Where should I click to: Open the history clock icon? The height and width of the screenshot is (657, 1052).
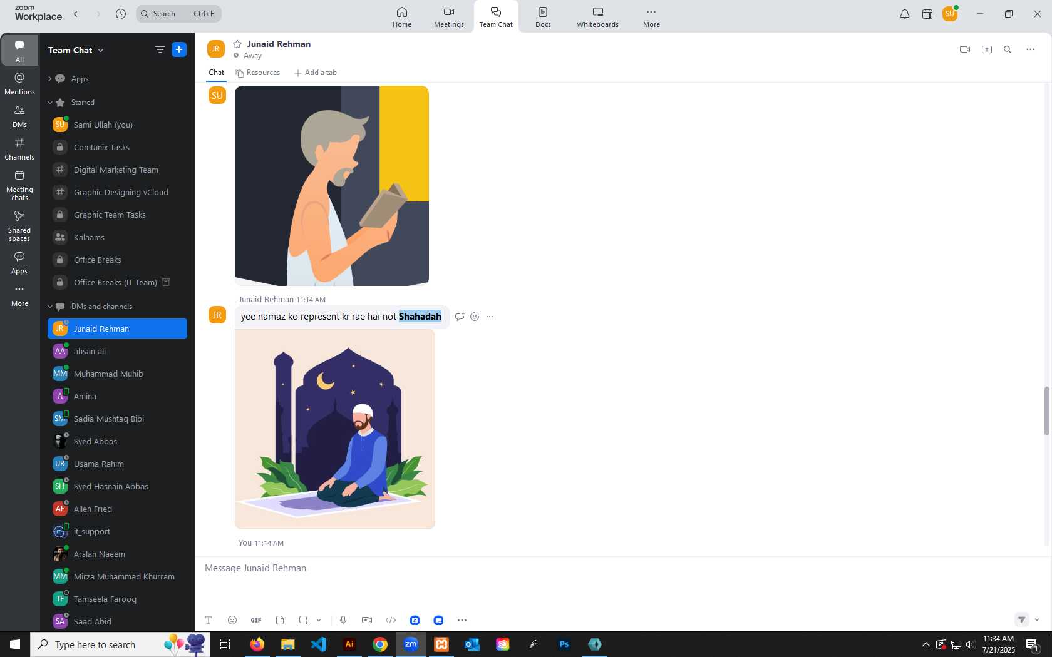[x=121, y=14]
